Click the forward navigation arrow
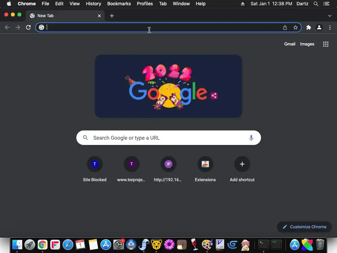The width and height of the screenshot is (337, 253). pos(18,27)
